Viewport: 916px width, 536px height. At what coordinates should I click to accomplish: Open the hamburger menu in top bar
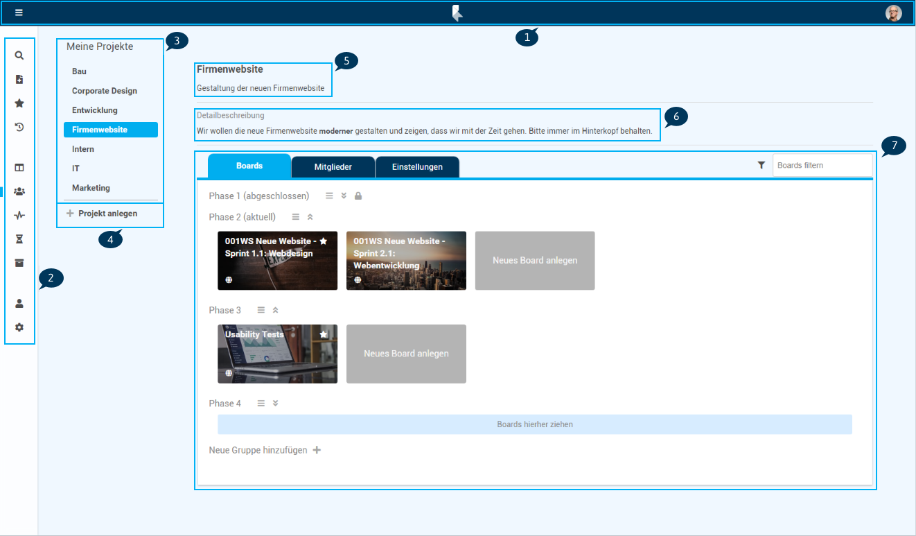(19, 12)
